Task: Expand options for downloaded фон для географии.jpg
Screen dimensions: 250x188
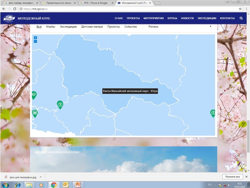Action: pos(41,177)
